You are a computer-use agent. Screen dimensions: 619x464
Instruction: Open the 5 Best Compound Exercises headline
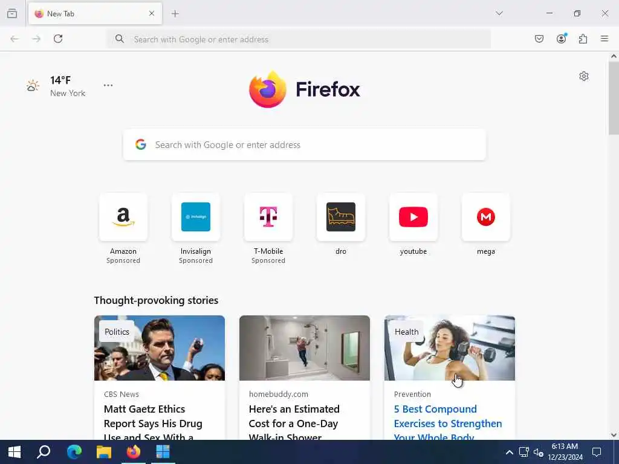(x=448, y=423)
